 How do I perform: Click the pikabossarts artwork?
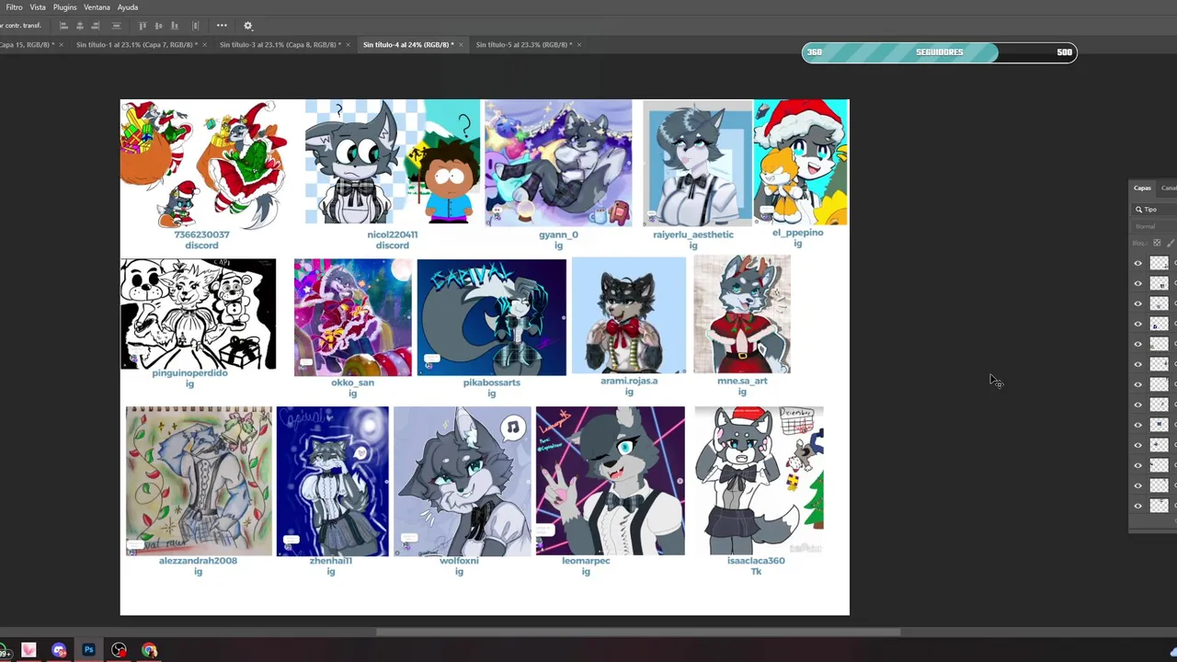coord(492,317)
